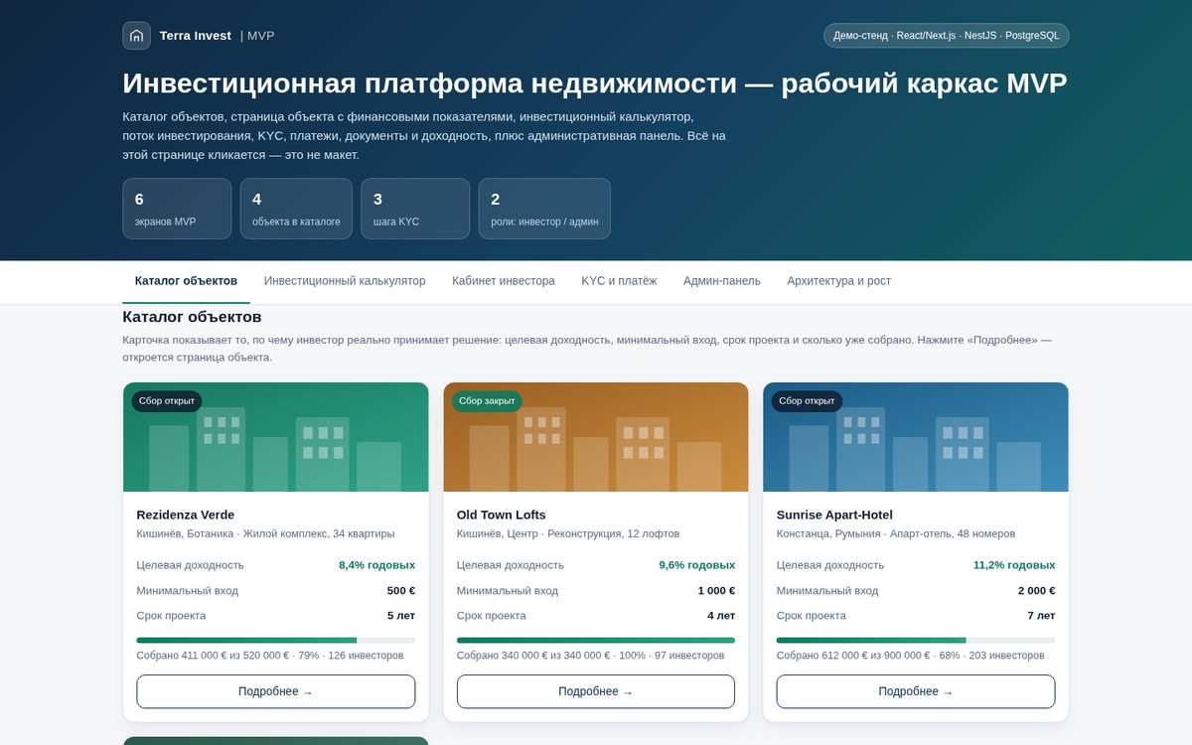This screenshot has height=745, width=1192.
Task: Click the Кишинёв, Центр location line
Action: click(568, 533)
